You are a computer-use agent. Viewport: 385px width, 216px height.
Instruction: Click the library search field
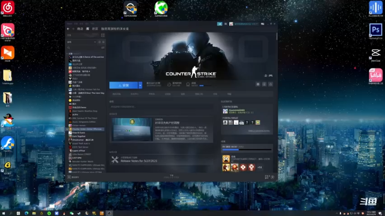pos(84,48)
